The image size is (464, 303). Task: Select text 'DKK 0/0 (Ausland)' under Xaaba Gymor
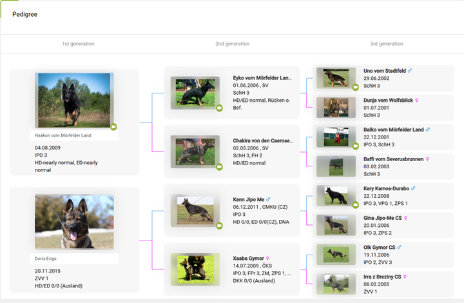pos(254,280)
